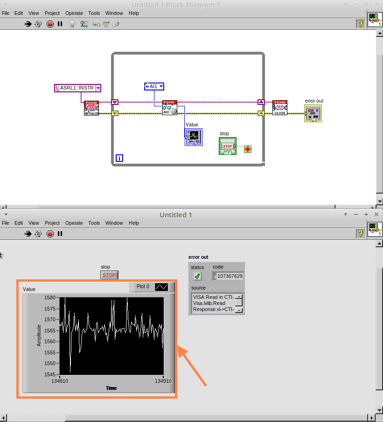This screenshot has width=383, height=422.
Task: Click the loop iteration i terminal
Action: point(119,158)
